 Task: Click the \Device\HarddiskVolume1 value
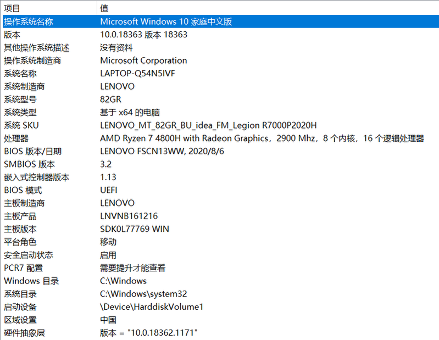152,307
